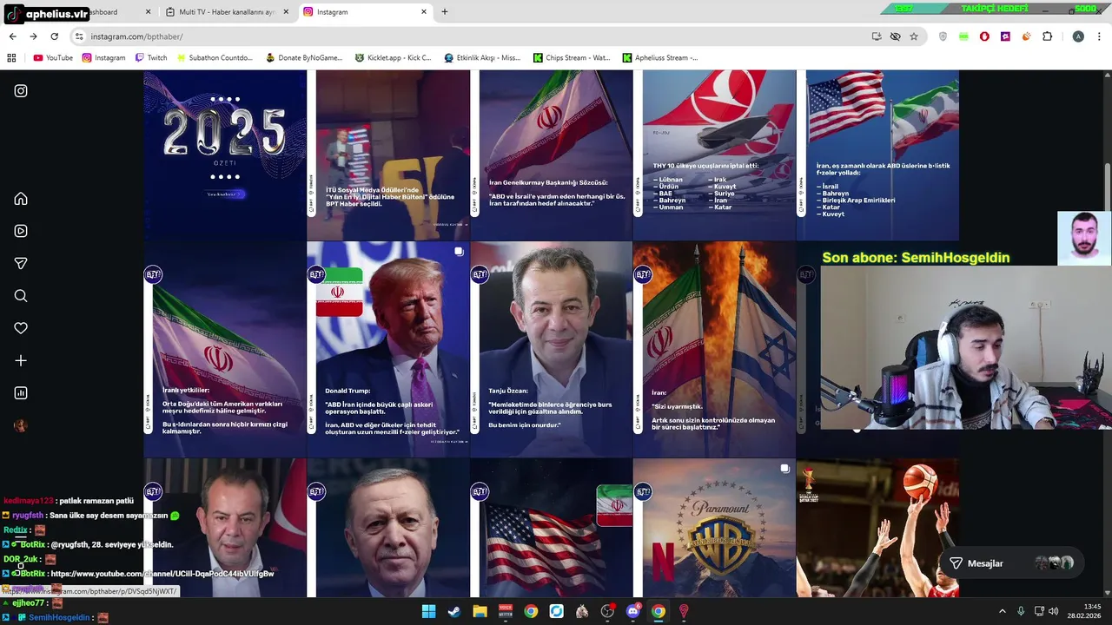Open the Instagram bookmark
The height and width of the screenshot is (625, 1112).
tap(103, 58)
